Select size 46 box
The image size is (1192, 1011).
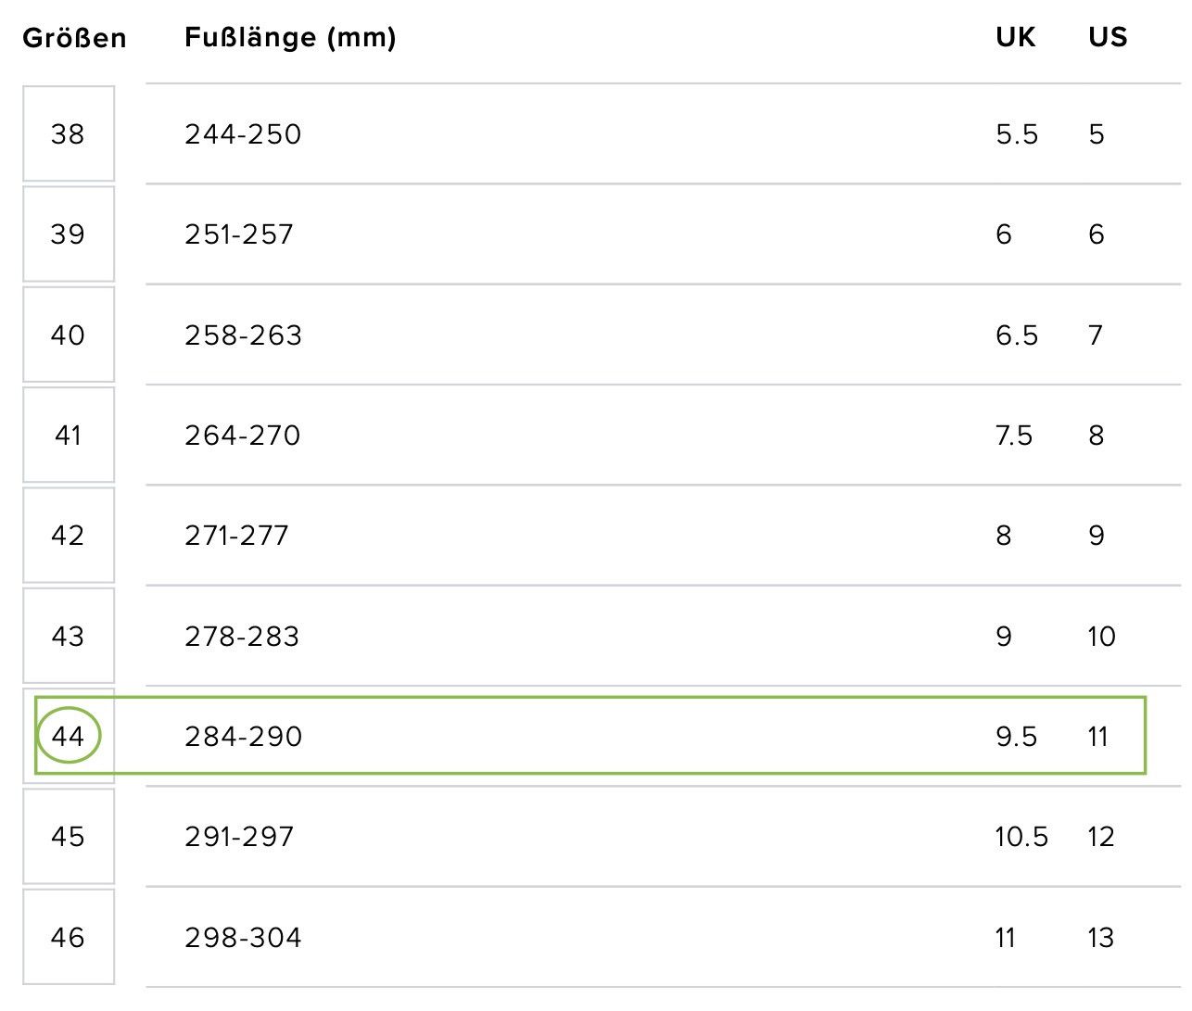(x=69, y=937)
